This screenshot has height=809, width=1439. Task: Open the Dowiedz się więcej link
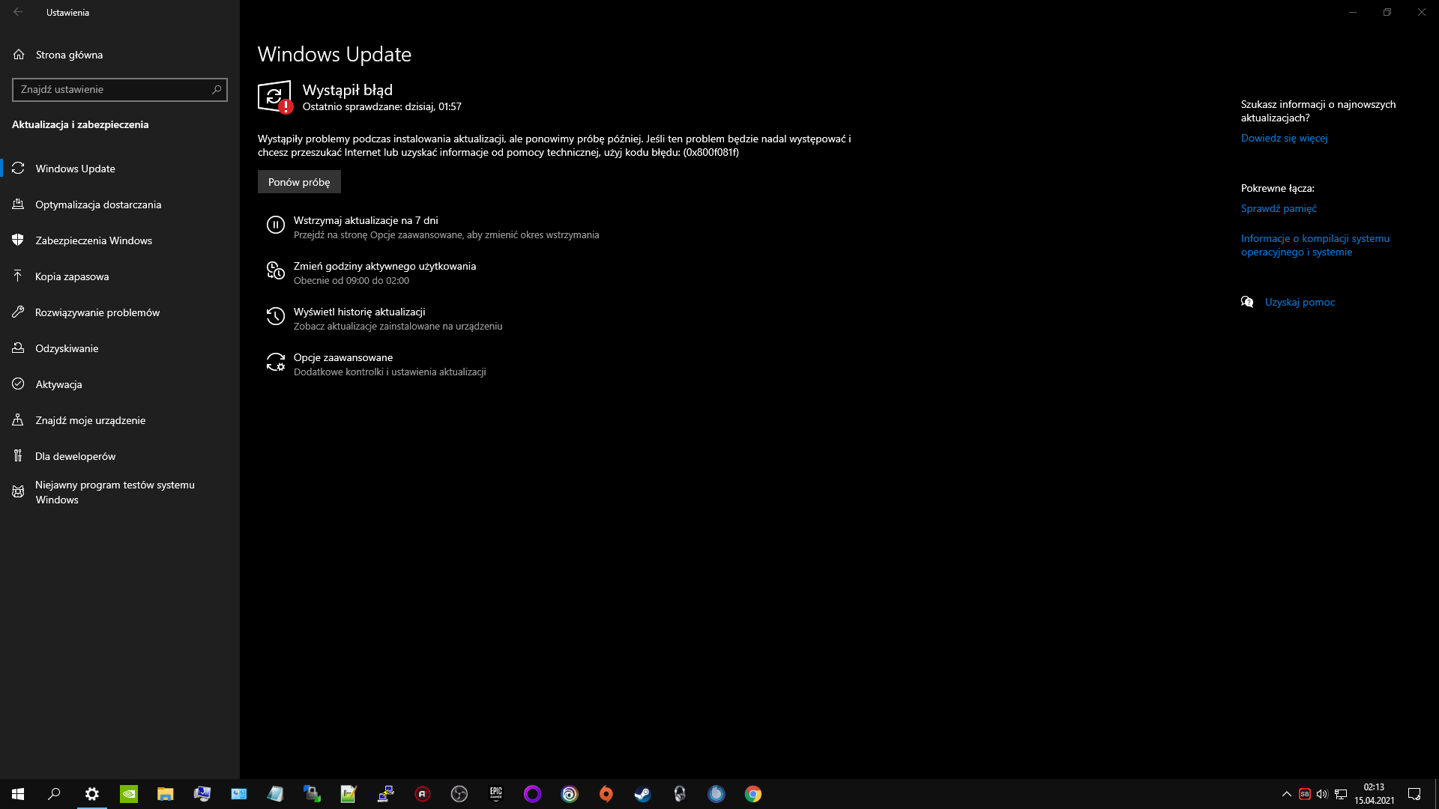pyautogui.click(x=1284, y=139)
